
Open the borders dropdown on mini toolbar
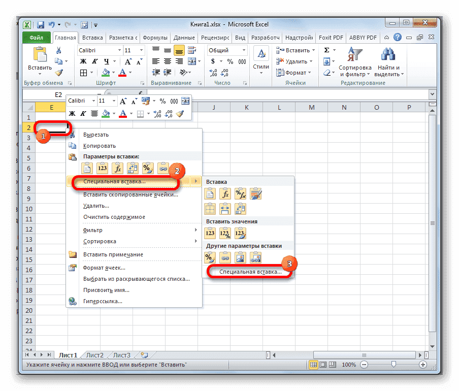coord(149,114)
